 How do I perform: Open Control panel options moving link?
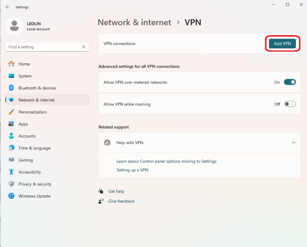coord(166,162)
